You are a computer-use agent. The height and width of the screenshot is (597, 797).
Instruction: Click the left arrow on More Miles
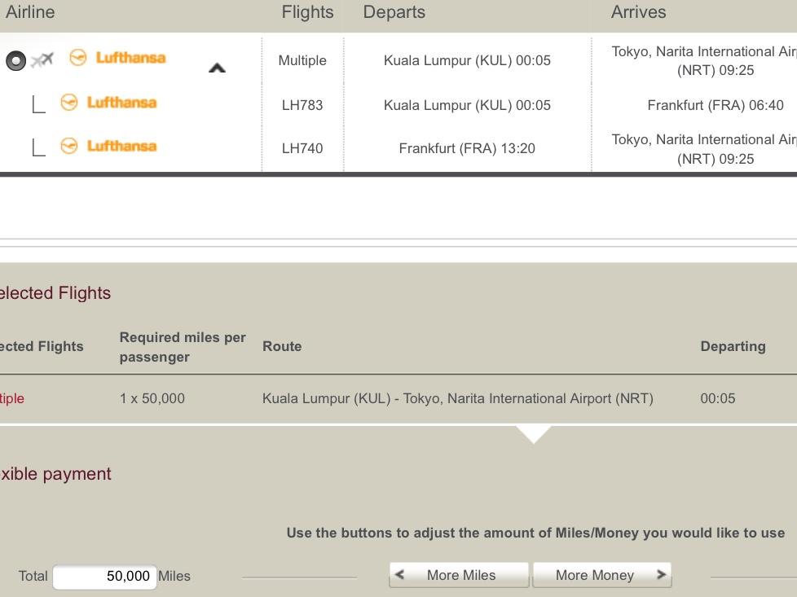click(400, 574)
